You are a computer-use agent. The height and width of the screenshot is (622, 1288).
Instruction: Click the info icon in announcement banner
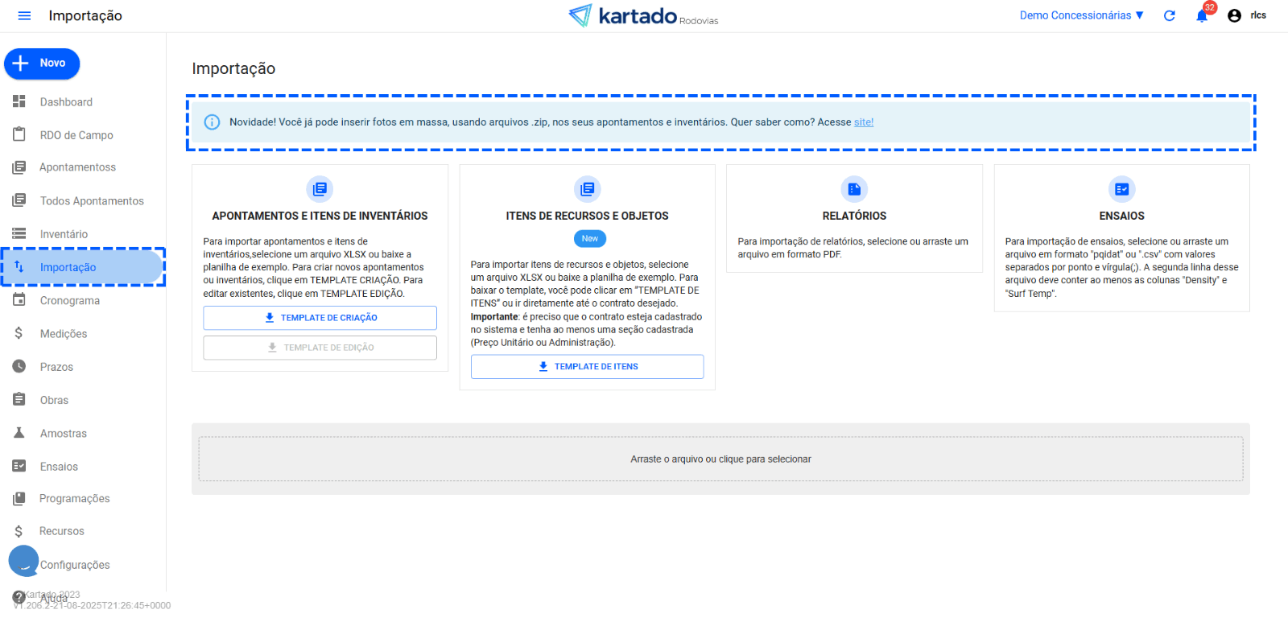pyautogui.click(x=212, y=122)
